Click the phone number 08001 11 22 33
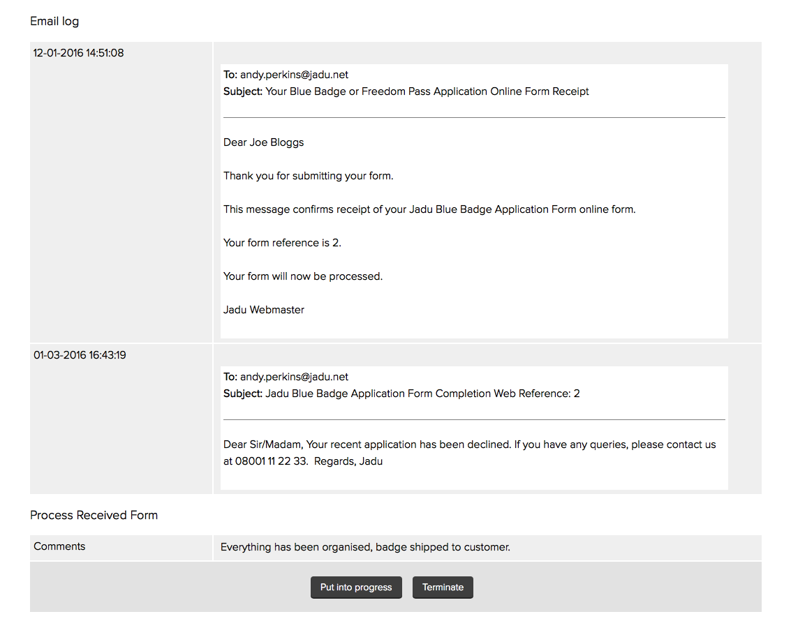Screen dimensions: 791x628 tap(272, 461)
